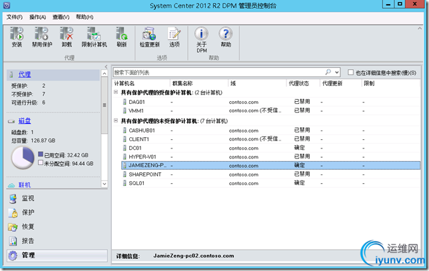Click the DPM app icon in title bar

pyautogui.click(x=7, y=5)
